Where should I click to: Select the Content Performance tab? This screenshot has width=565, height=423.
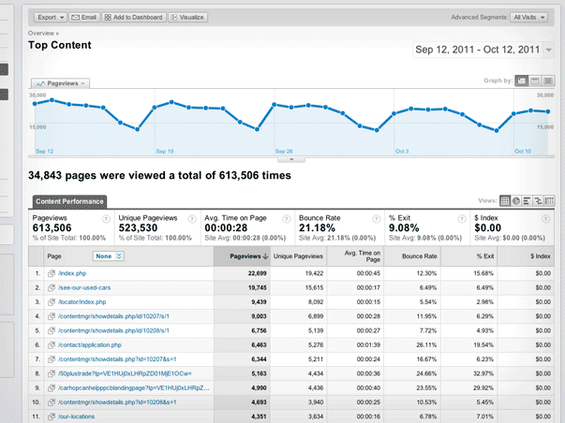[69, 201]
